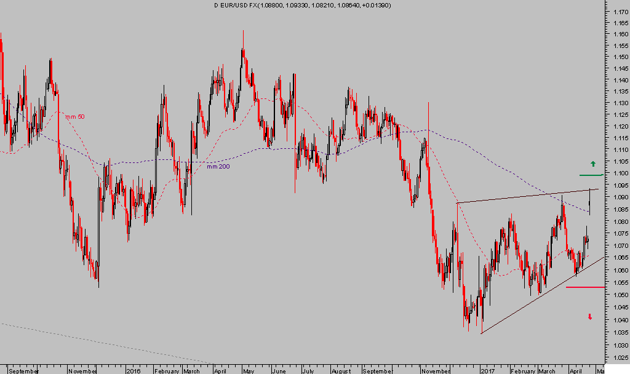The width and height of the screenshot is (630, 374).
Task: Select the rising lower trendline of the triangle
Action: pyautogui.click(x=541, y=296)
